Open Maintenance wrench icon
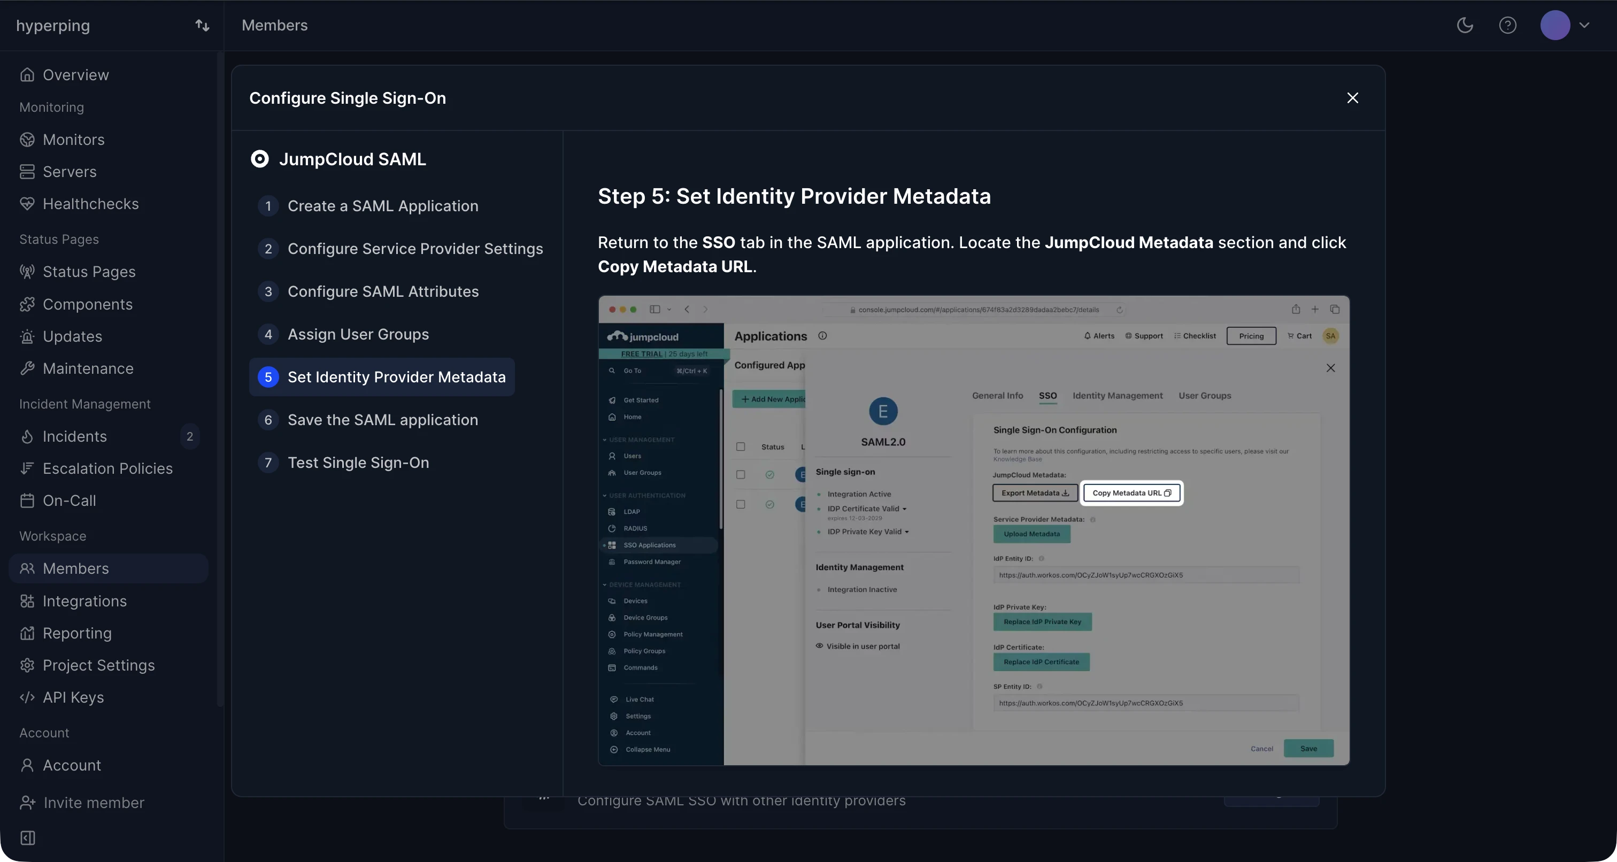 (x=27, y=368)
